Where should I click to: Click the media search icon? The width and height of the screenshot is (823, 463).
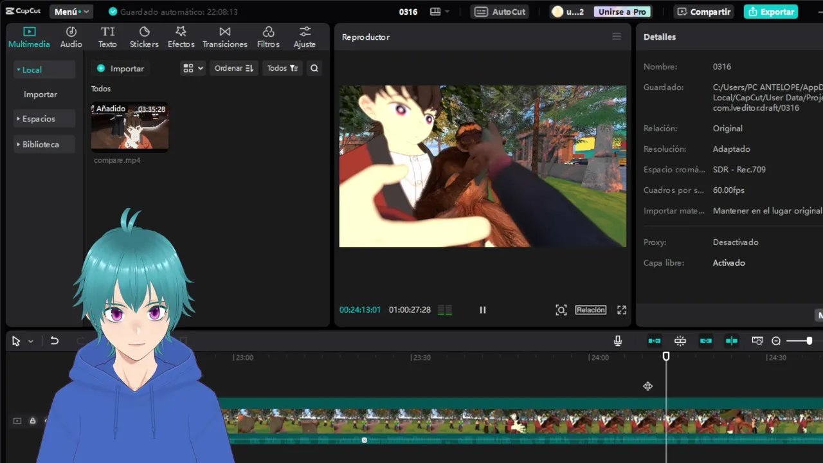tap(314, 68)
